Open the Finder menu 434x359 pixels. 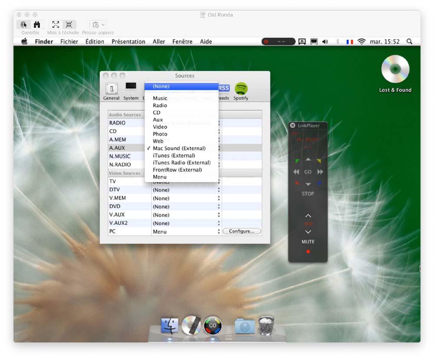pyautogui.click(x=44, y=42)
